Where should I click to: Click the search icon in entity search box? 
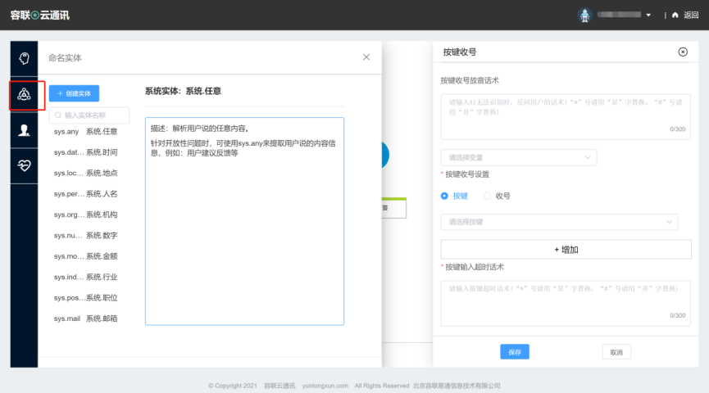(x=58, y=115)
